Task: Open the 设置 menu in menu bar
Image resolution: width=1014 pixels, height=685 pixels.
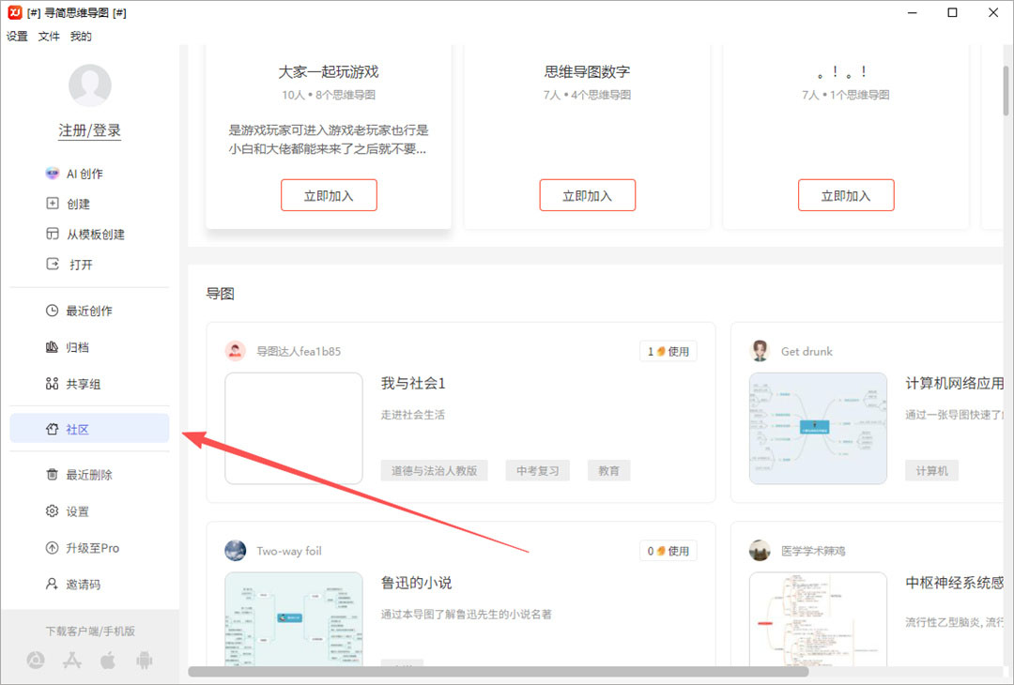Action: pyautogui.click(x=18, y=37)
